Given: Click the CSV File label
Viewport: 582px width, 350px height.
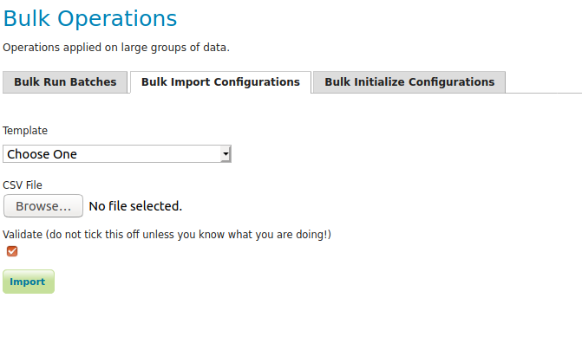Looking at the screenshot, I should (23, 185).
